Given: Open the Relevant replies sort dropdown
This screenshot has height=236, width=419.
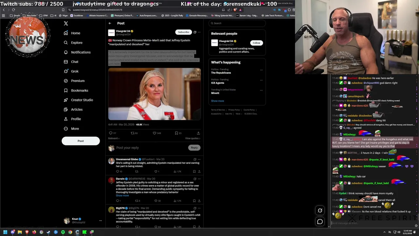Looking at the screenshot, I should (113, 138).
